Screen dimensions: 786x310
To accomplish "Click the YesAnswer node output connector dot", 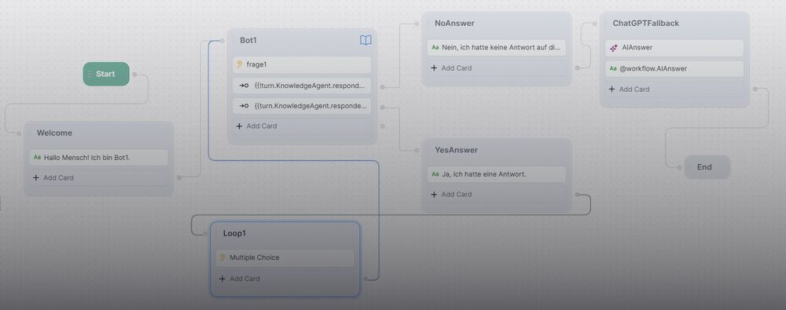I will 577,195.
